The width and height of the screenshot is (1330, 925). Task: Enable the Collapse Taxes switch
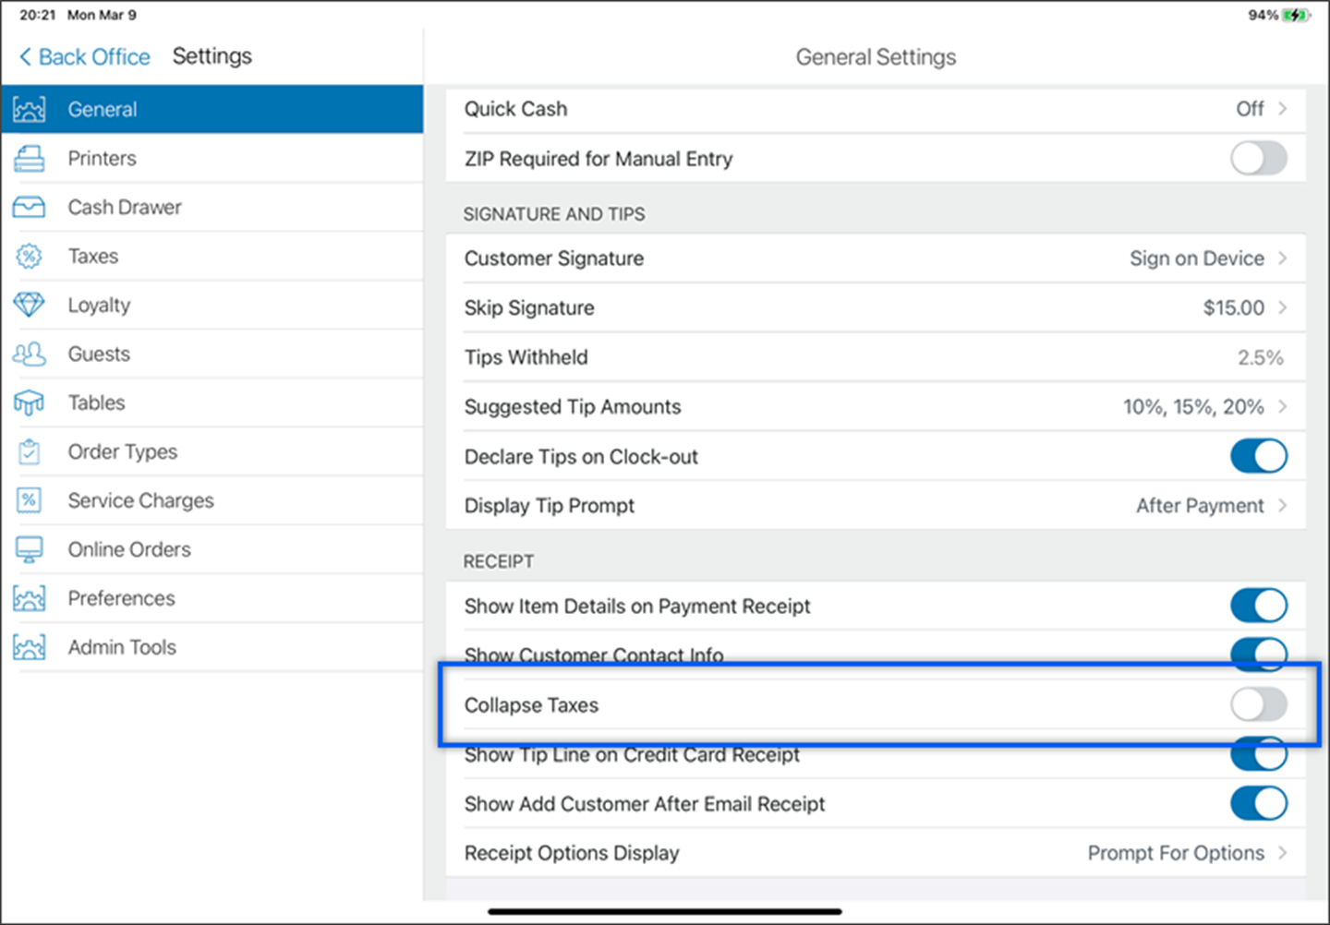1258,704
